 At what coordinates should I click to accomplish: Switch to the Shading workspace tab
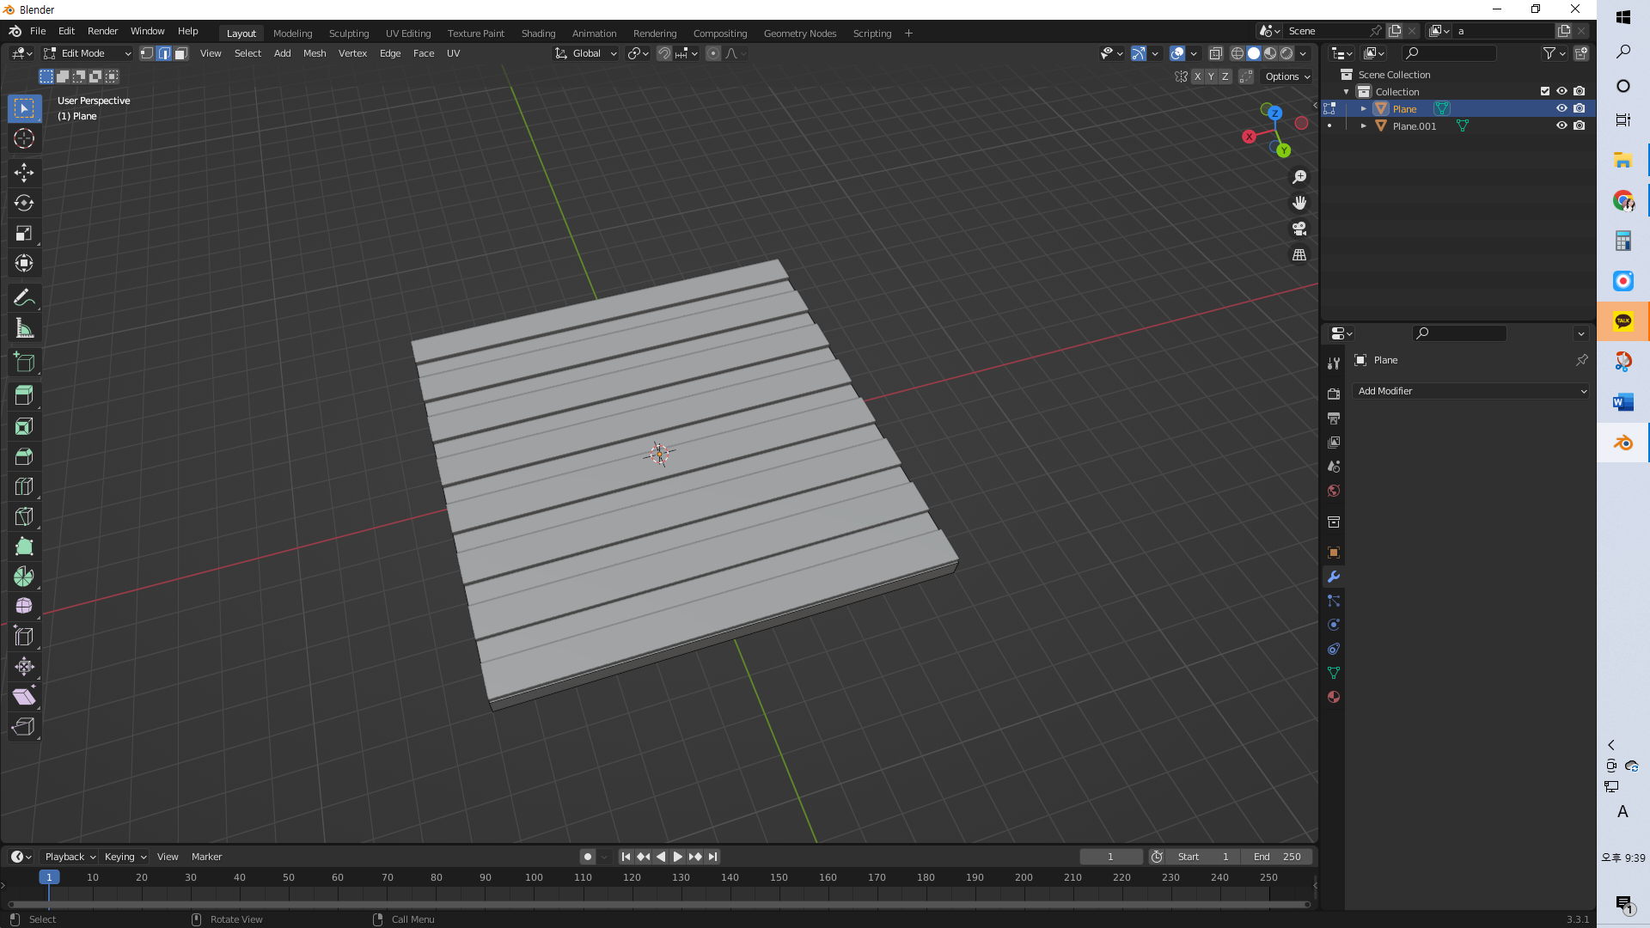(538, 34)
